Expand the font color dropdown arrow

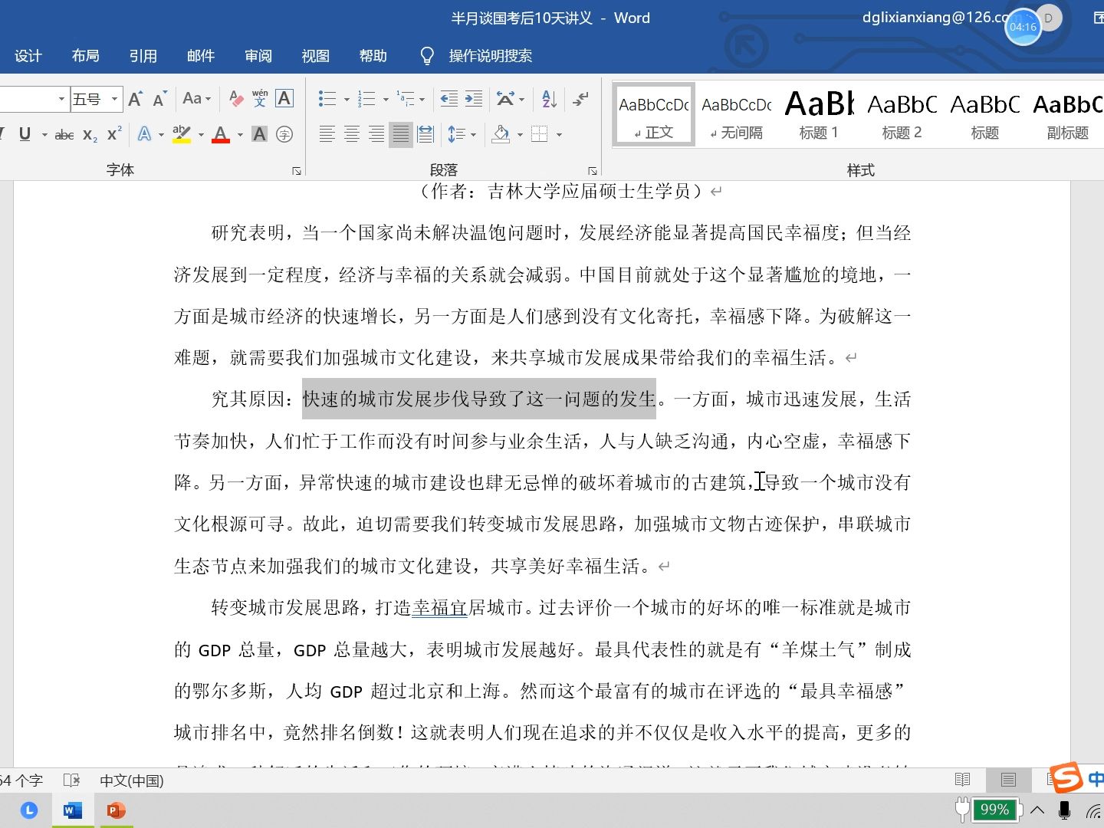coord(240,136)
